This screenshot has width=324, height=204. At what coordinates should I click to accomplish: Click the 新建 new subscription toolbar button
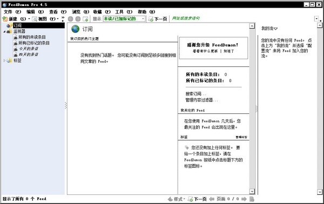[x=14, y=19]
